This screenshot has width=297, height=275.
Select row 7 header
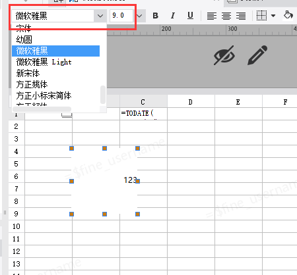click(x=16, y=189)
